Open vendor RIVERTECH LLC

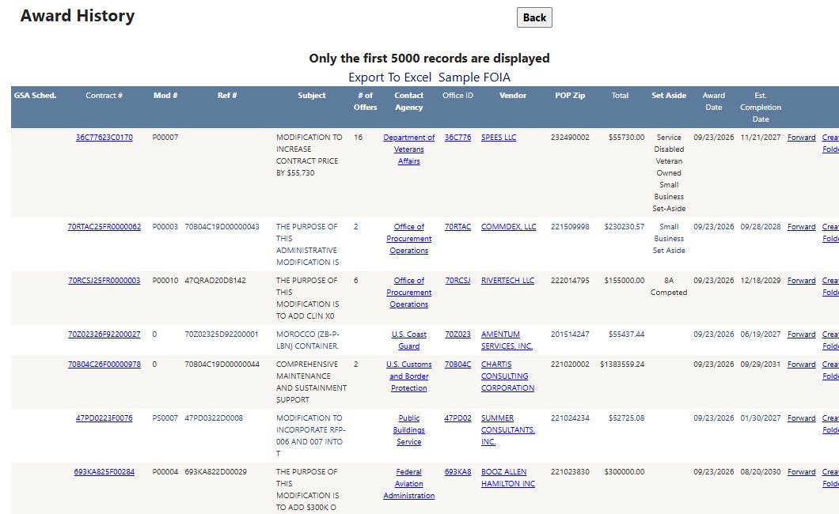(x=508, y=281)
